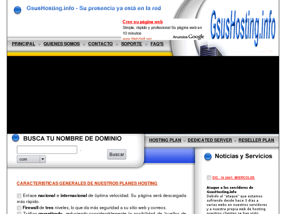Screen dimensions: 286x214
Task: Select the 'BUSCA TU NOMBRE DE DOMINIO' heading
Action: (x=72, y=139)
